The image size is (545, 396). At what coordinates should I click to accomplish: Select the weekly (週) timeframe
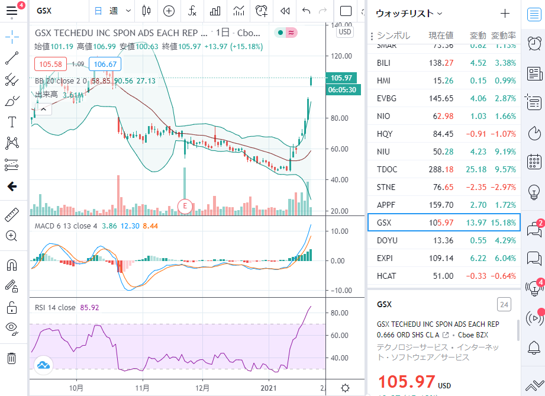point(114,11)
